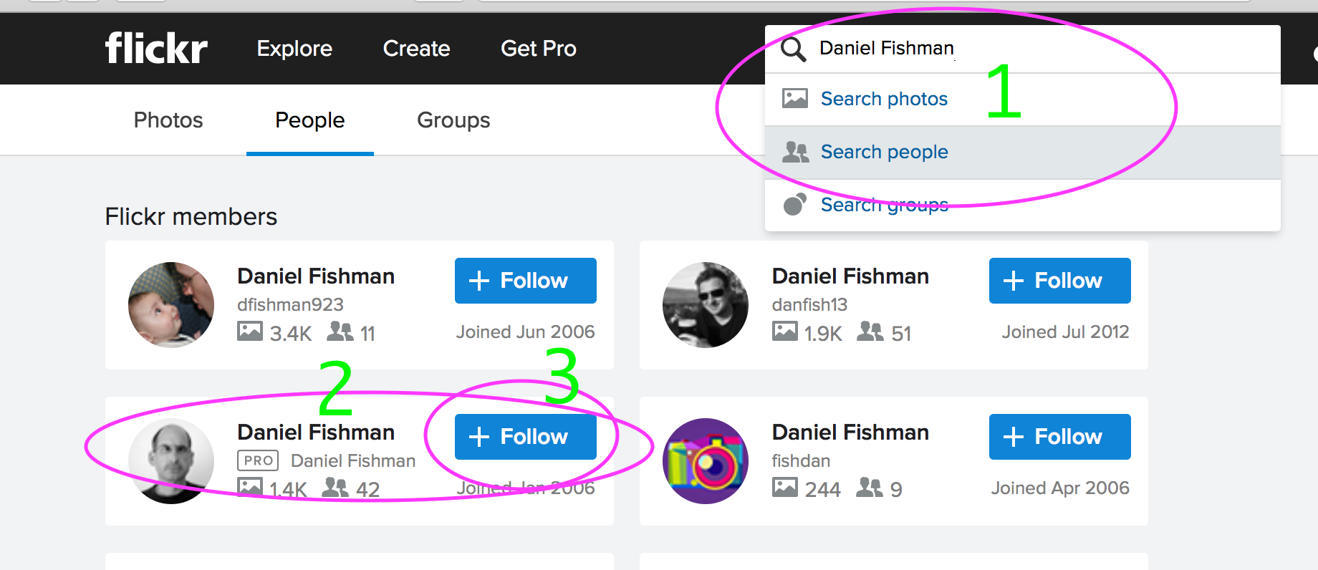The image size is (1318, 570).
Task: Click the groups icon beside Search groups
Action: [x=795, y=204]
